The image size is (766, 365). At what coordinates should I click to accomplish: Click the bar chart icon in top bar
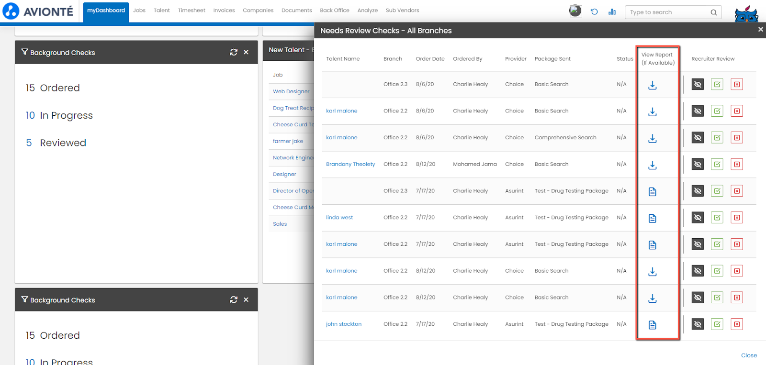click(612, 12)
